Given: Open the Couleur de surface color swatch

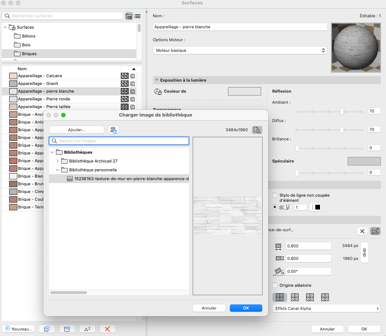Looking at the screenshot, I should (x=245, y=92).
